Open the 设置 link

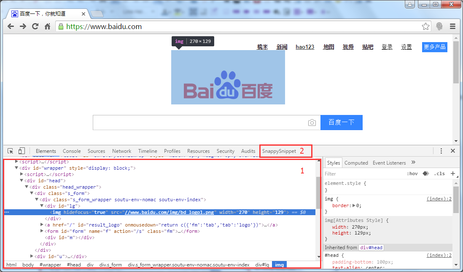406,47
